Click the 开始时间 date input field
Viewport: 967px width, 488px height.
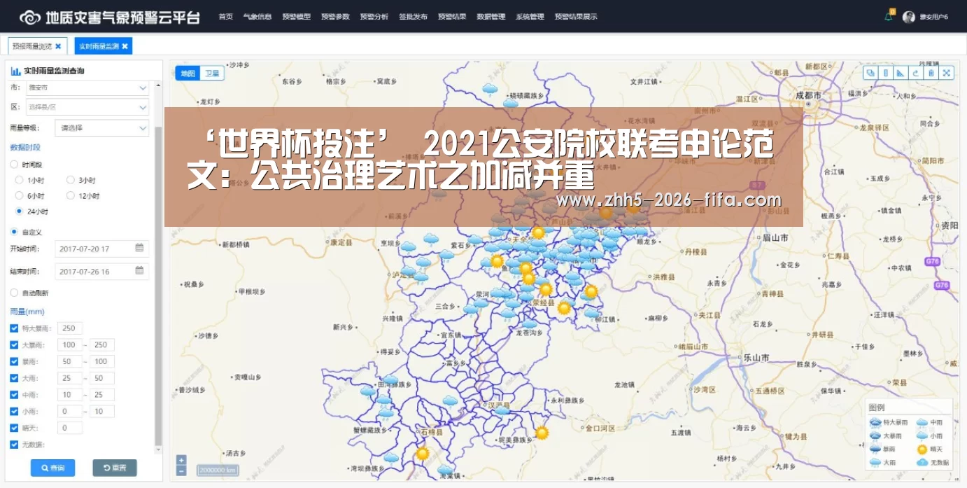[x=101, y=249]
